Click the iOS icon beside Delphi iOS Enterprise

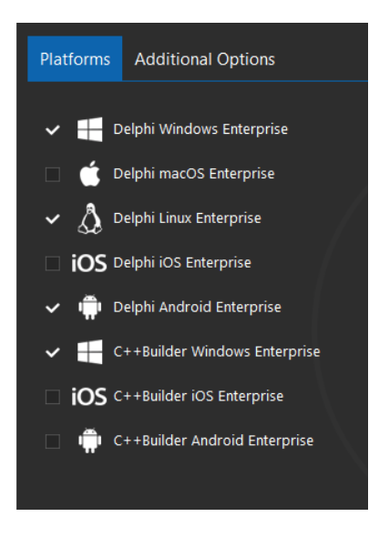pos(89,263)
